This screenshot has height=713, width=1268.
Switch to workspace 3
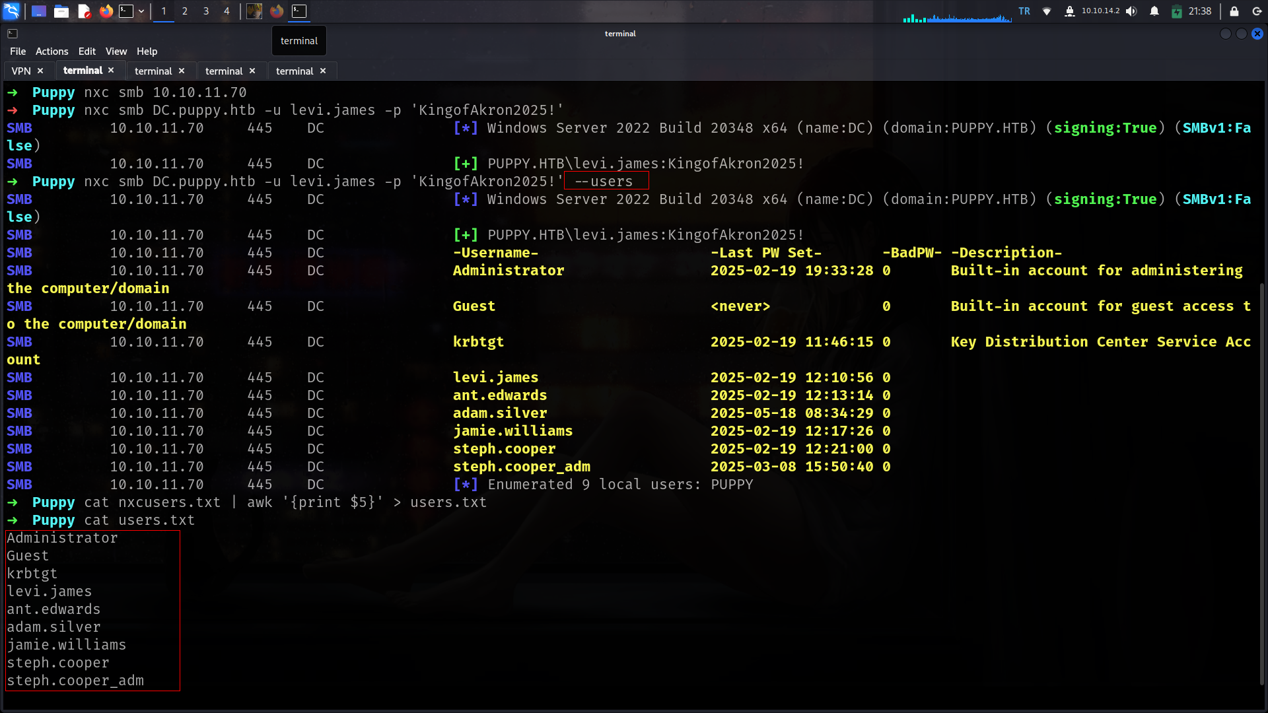point(206,11)
